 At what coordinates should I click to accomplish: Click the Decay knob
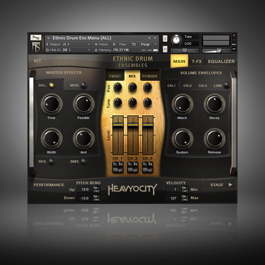click(214, 104)
